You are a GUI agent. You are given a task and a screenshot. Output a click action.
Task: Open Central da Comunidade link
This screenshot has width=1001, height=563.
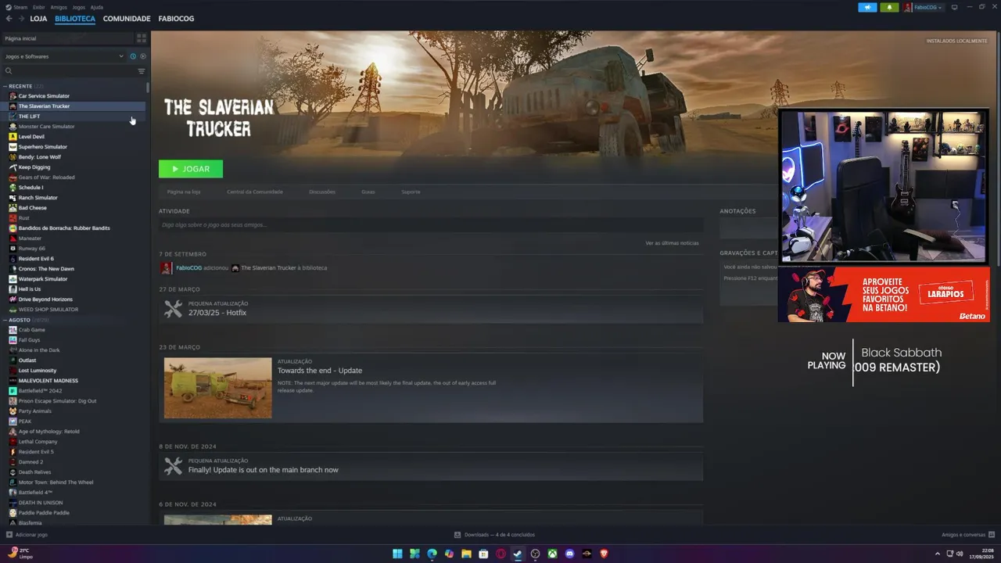pyautogui.click(x=255, y=192)
